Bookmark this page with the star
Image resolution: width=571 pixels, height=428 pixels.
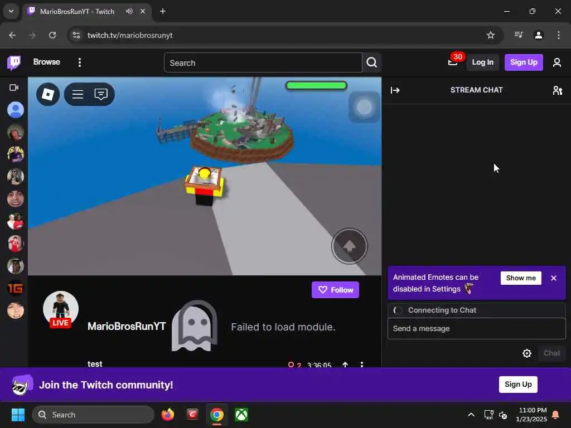tap(491, 35)
